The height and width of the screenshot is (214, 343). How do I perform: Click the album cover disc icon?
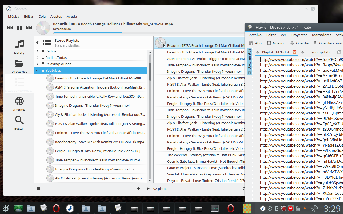coord(43,28)
